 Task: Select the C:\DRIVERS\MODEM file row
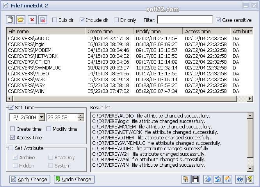click(130, 50)
